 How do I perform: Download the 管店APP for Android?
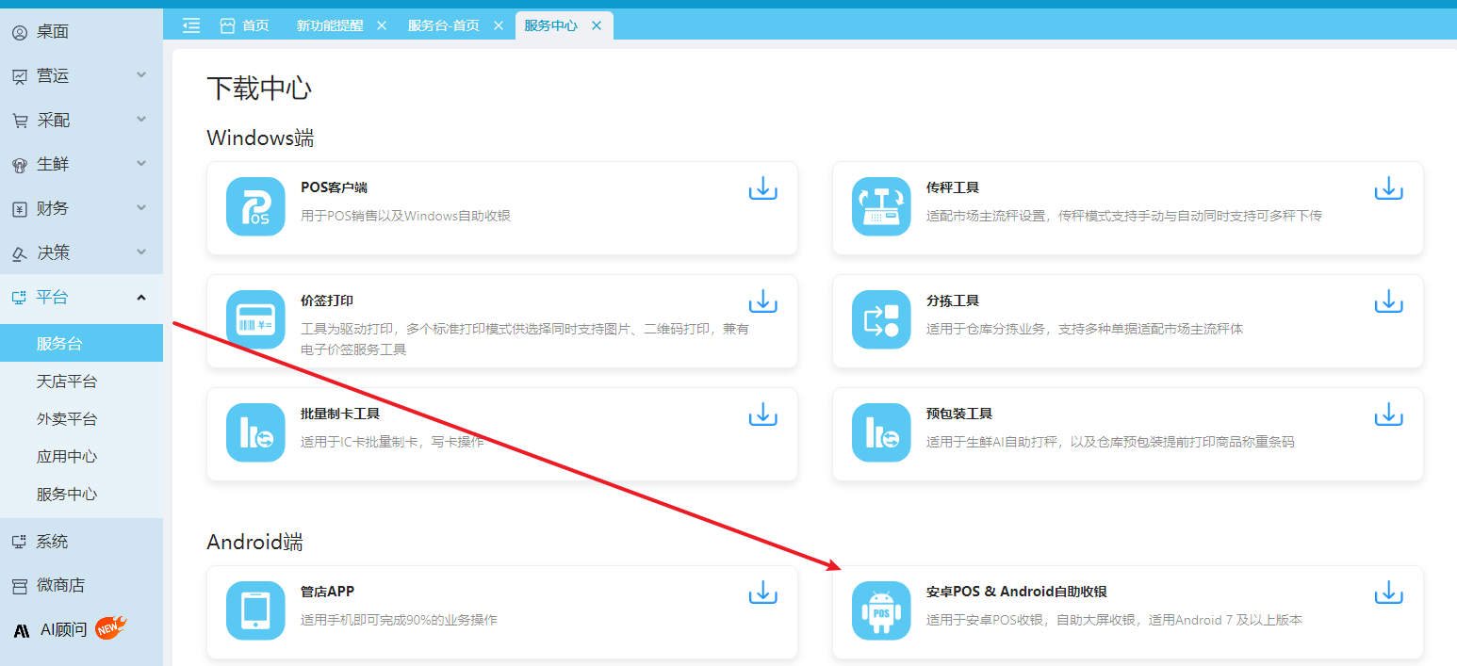pos(762,593)
